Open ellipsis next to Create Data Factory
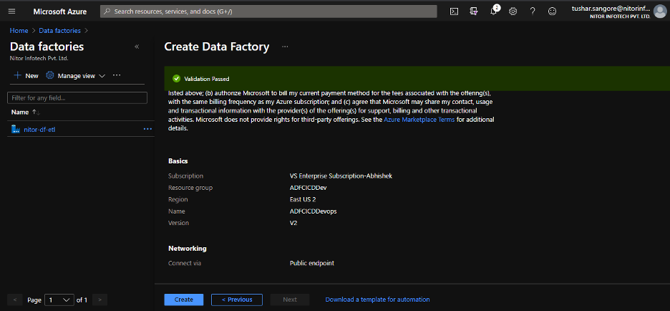Image resolution: width=670 pixels, height=311 pixels. [285, 47]
